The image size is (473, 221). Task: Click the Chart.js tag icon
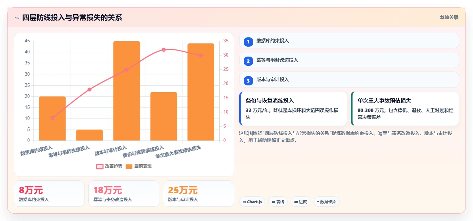(x=244, y=202)
